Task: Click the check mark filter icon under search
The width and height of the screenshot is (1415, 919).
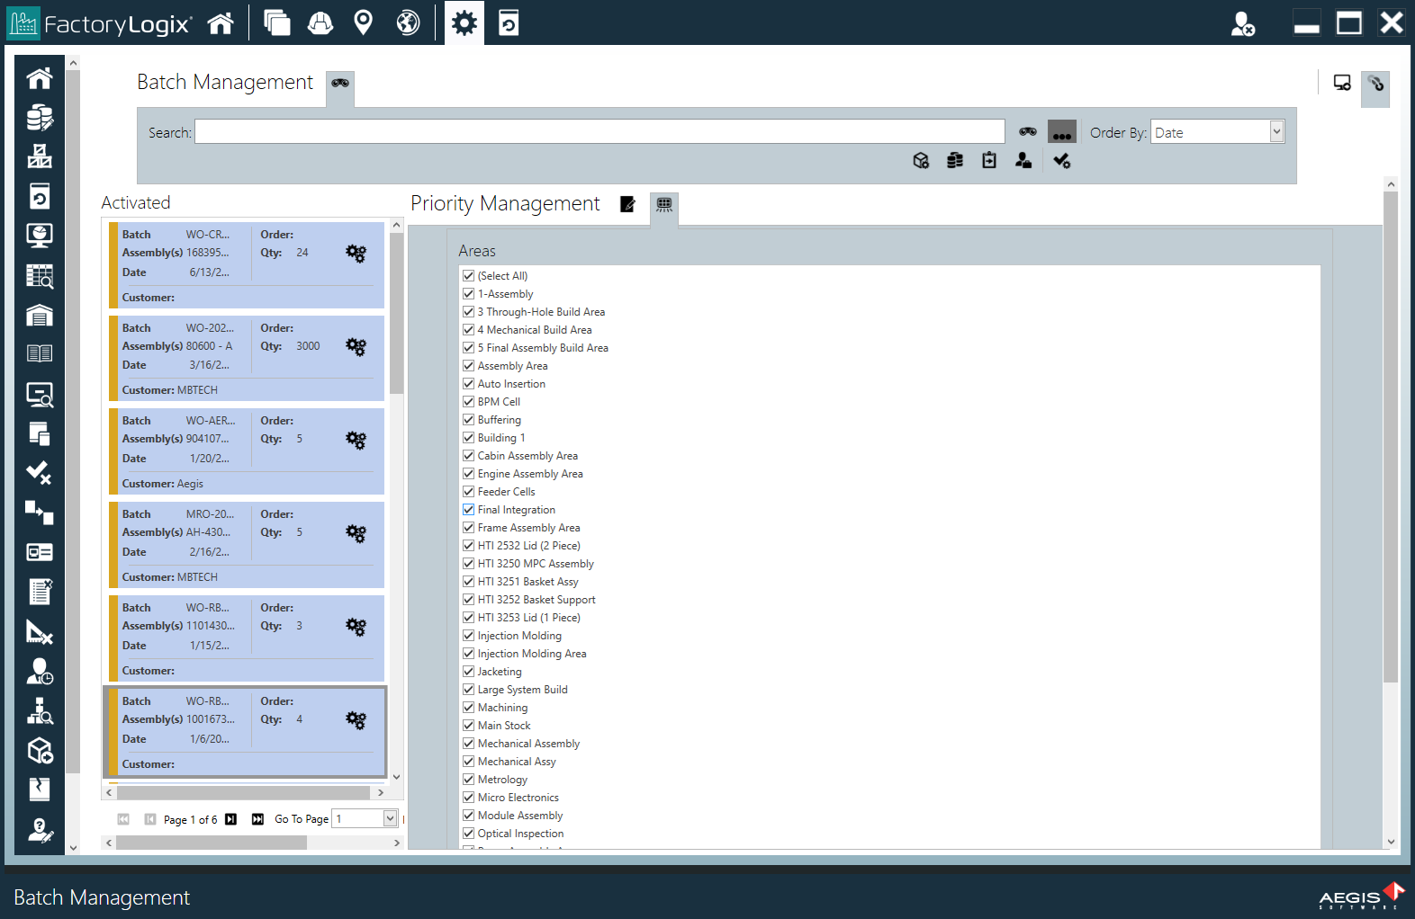Action: click(x=1061, y=161)
